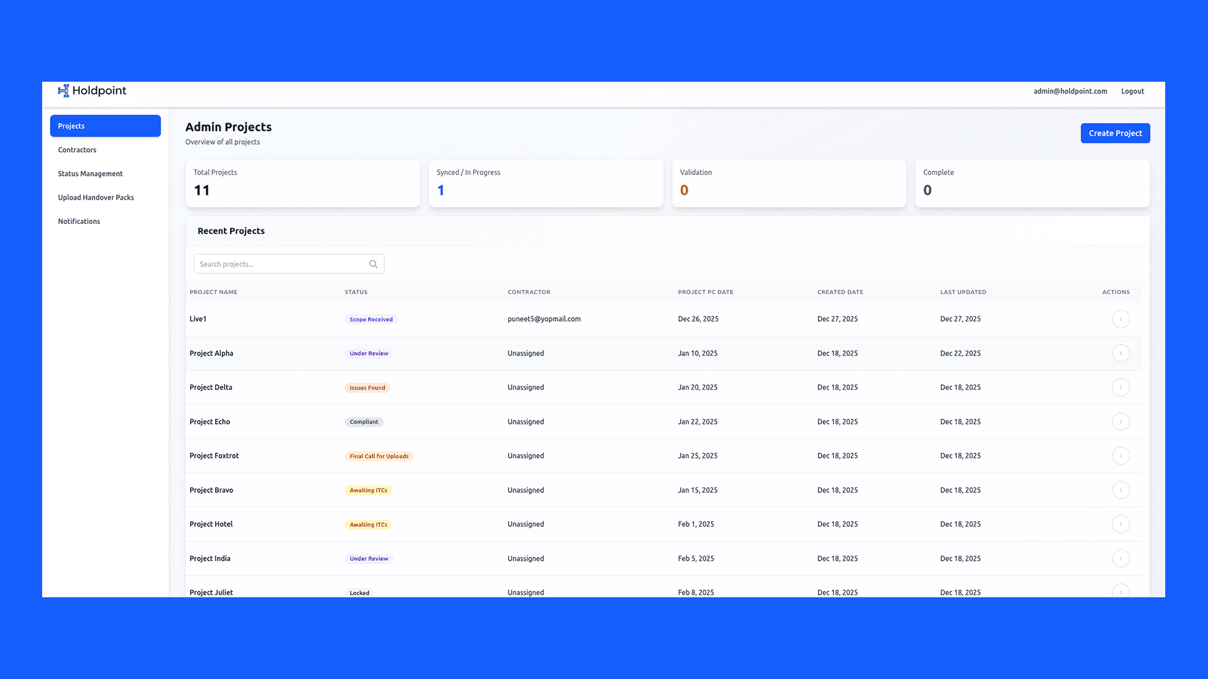Open the Project Juliet row
The image size is (1208, 679).
211,592
